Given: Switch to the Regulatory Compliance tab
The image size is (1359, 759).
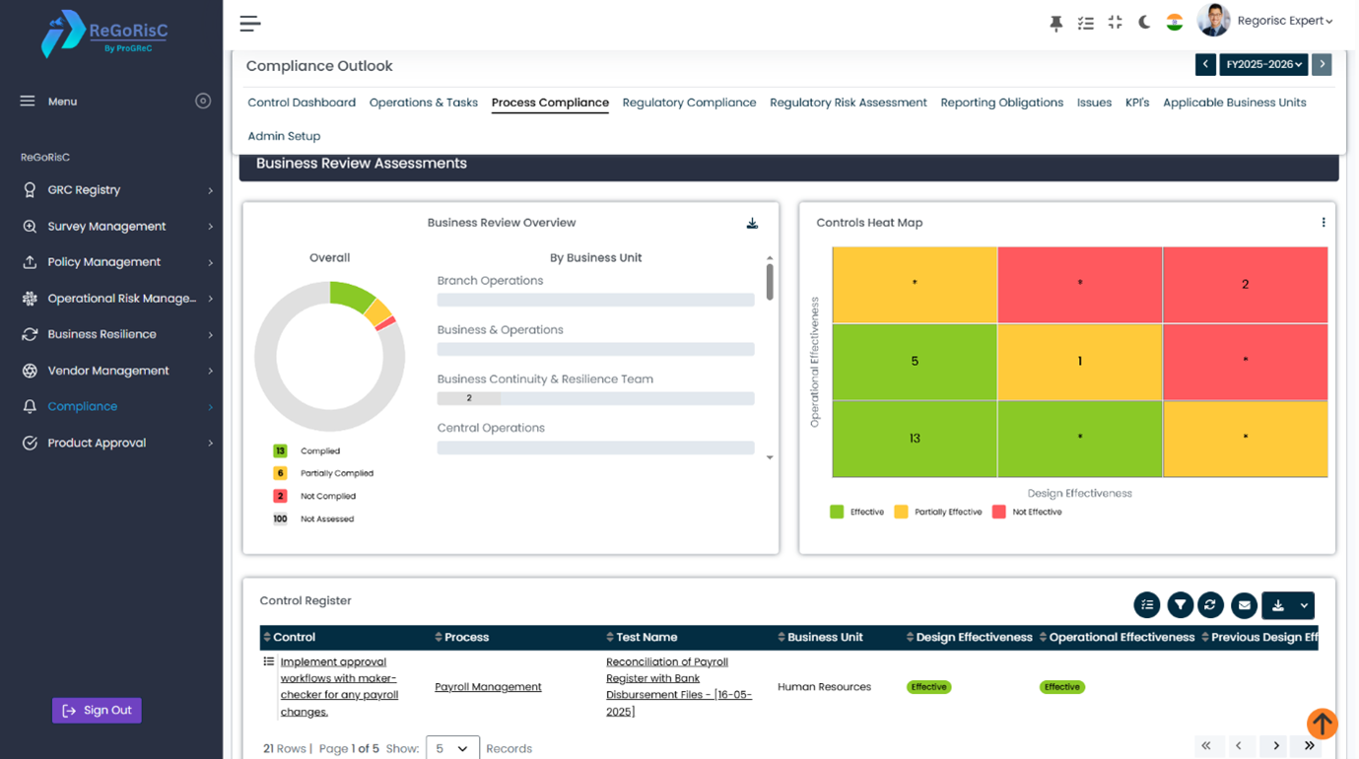Looking at the screenshot, I should click(689, 103).
